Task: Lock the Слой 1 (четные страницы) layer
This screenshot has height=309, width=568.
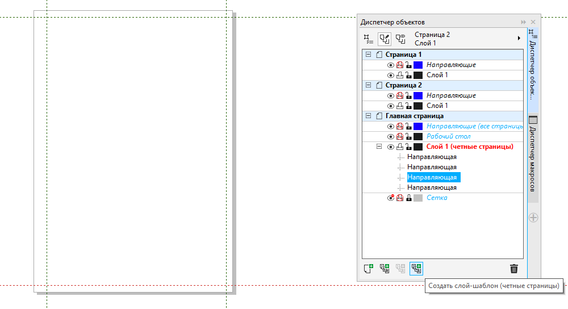Action: [x=408, y=147]
